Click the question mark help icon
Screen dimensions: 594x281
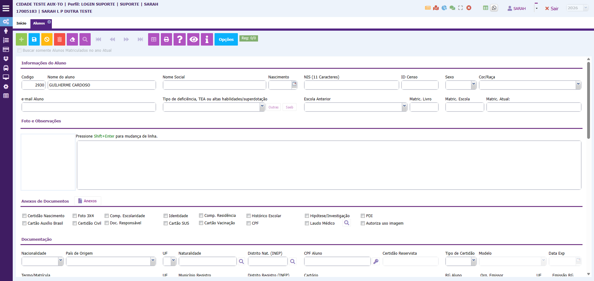point(179,39)
